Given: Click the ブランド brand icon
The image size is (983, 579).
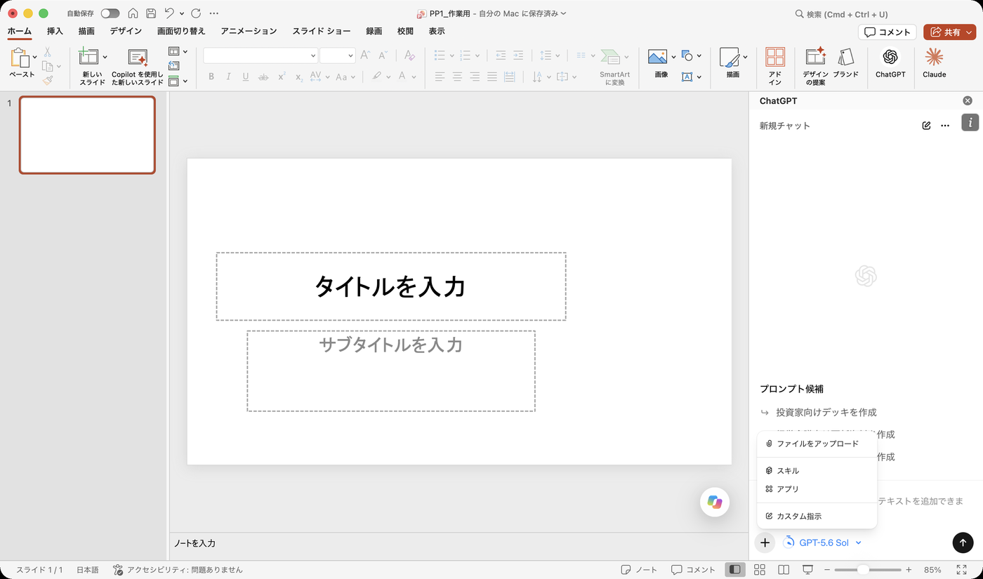Looking at the screenshot, I should (x=846, y=63).
